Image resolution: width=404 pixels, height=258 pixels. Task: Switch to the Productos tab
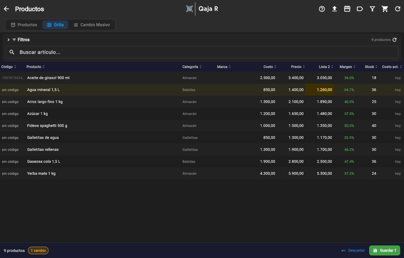[x=24, y=25]
